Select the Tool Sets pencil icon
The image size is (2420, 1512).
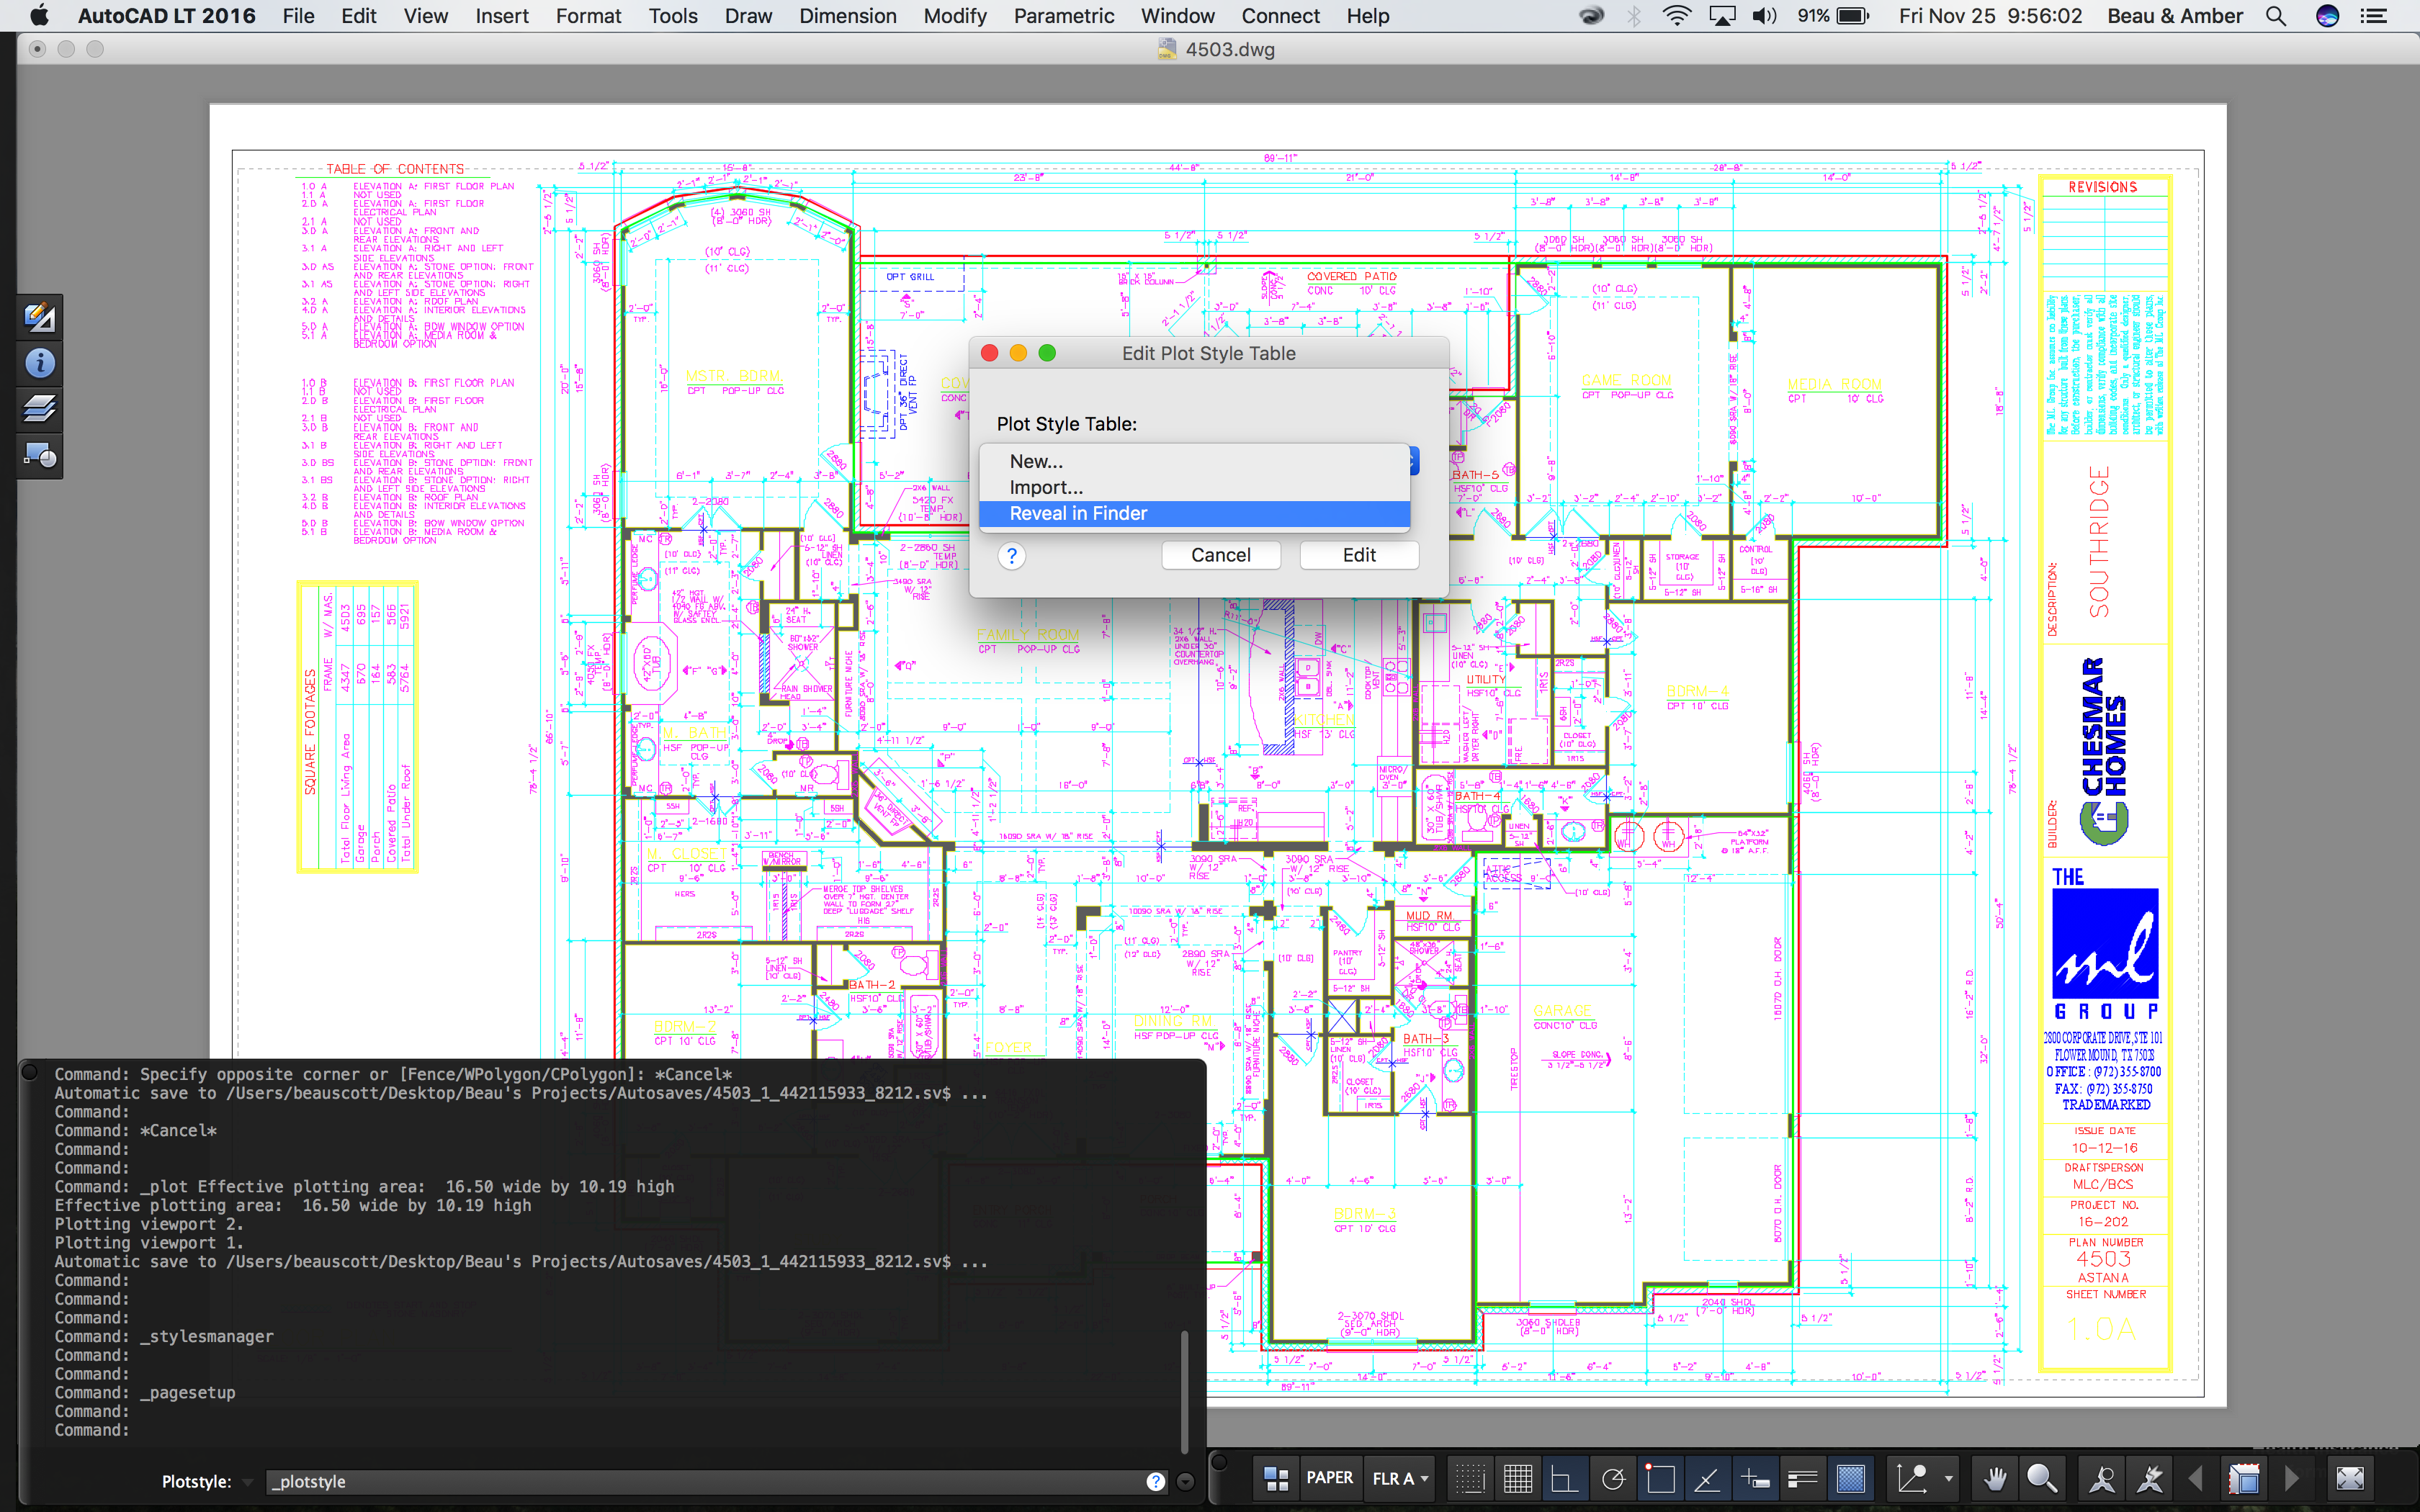40,317
